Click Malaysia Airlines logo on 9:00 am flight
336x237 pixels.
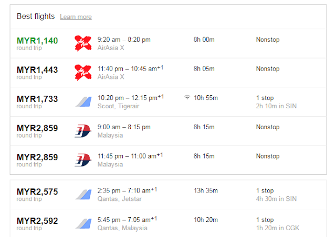(83, 130)
